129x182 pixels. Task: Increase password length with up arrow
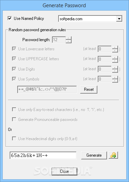point(68,38)
